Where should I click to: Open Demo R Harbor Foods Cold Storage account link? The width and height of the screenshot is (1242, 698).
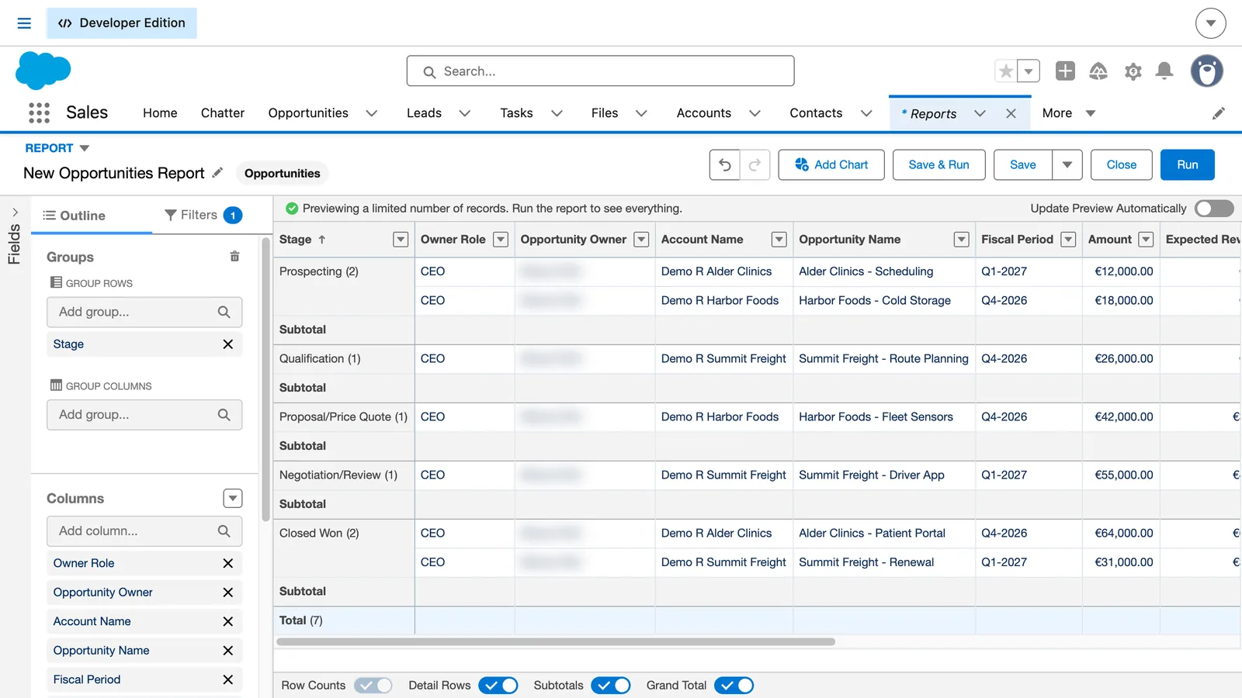coord(720,300)
